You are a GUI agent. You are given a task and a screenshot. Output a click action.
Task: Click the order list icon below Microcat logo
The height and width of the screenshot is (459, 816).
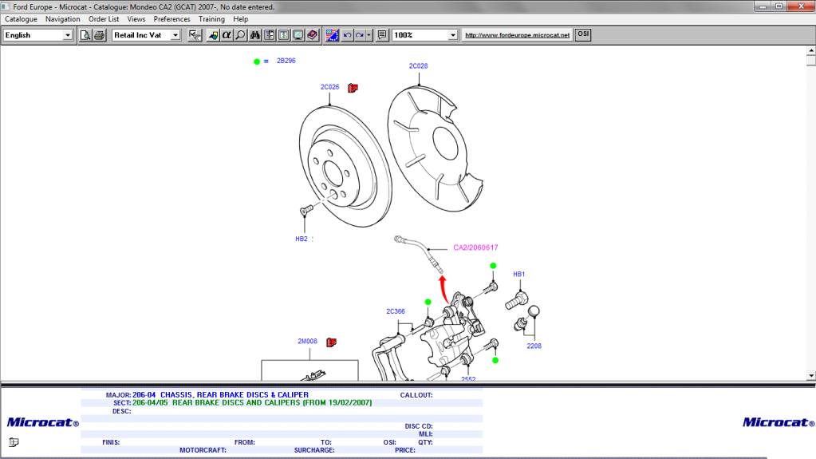click(x=14, y=442)
